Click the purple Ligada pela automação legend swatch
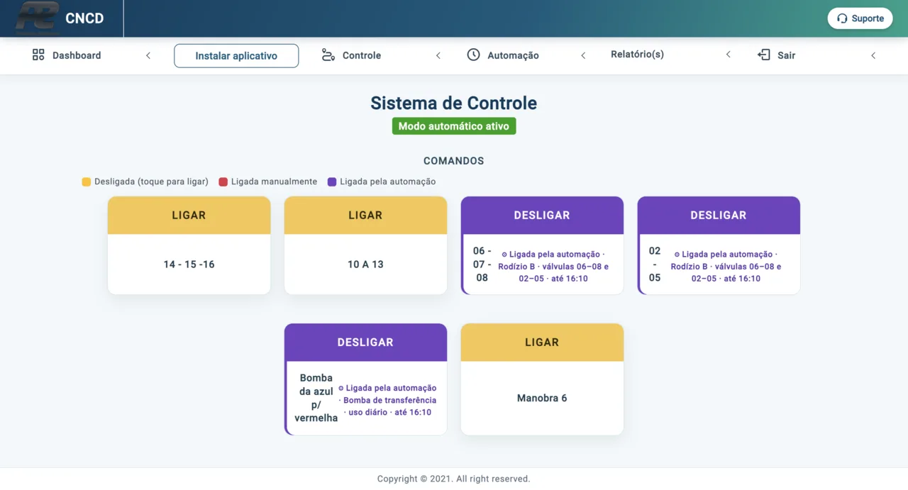This screenshot has height=490, width=908. coord(332,182)
